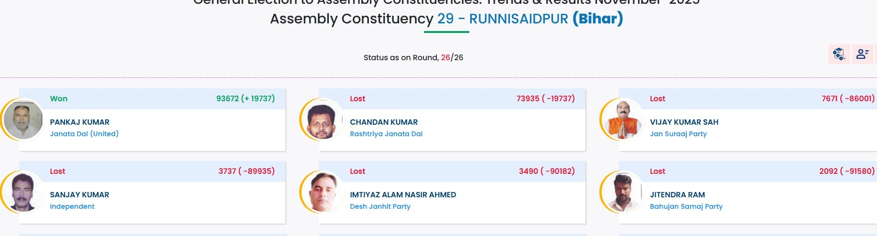Image resolution: width=877 pixels, height=236 pixels.
Task: Open the round-wise results clipboard icon
Action: pyautogui.click(x=839, y=54)
